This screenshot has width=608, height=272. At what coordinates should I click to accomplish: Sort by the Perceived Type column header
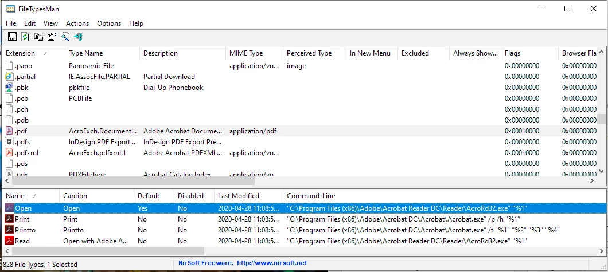click(314, 53)
